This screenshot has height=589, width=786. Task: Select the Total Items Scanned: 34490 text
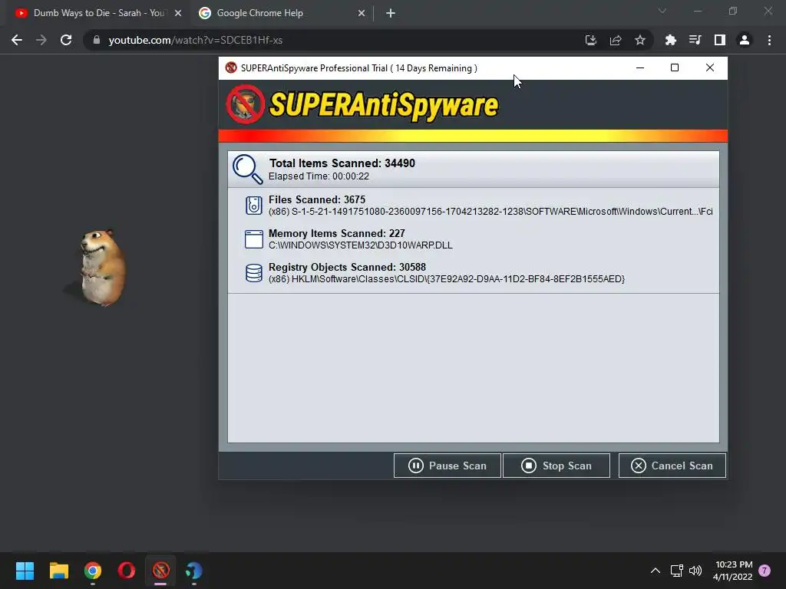(x=342, y=163)
